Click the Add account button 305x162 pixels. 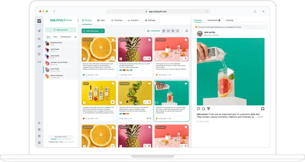coord(61,30)
